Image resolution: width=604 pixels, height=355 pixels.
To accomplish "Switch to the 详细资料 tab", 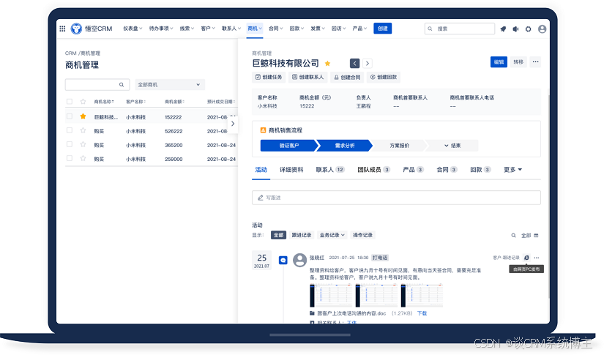I will 291,170.
